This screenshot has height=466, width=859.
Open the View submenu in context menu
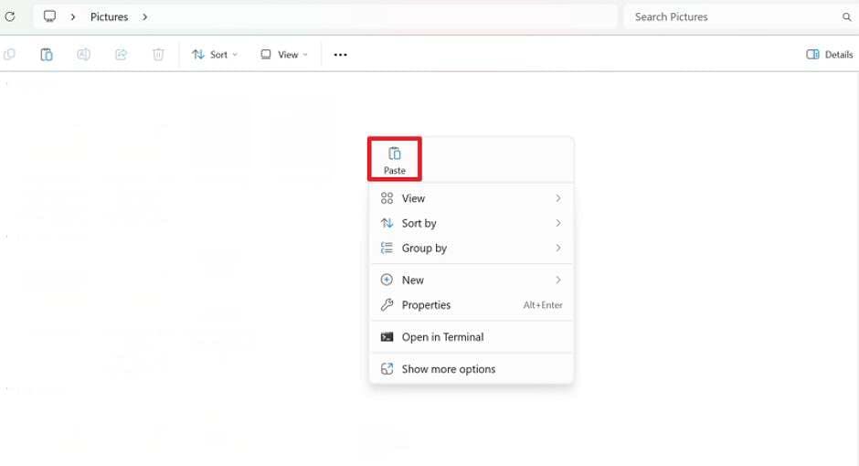(x=472, y=198)
